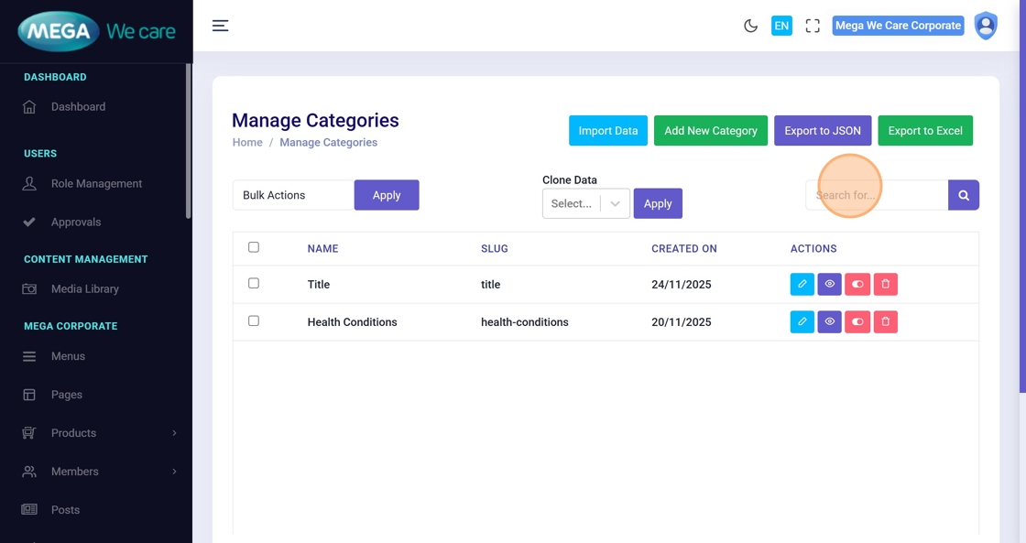Enter fullscreen mode via expand icon
This screenshot has height=543, width=1026.
(813, 26)
